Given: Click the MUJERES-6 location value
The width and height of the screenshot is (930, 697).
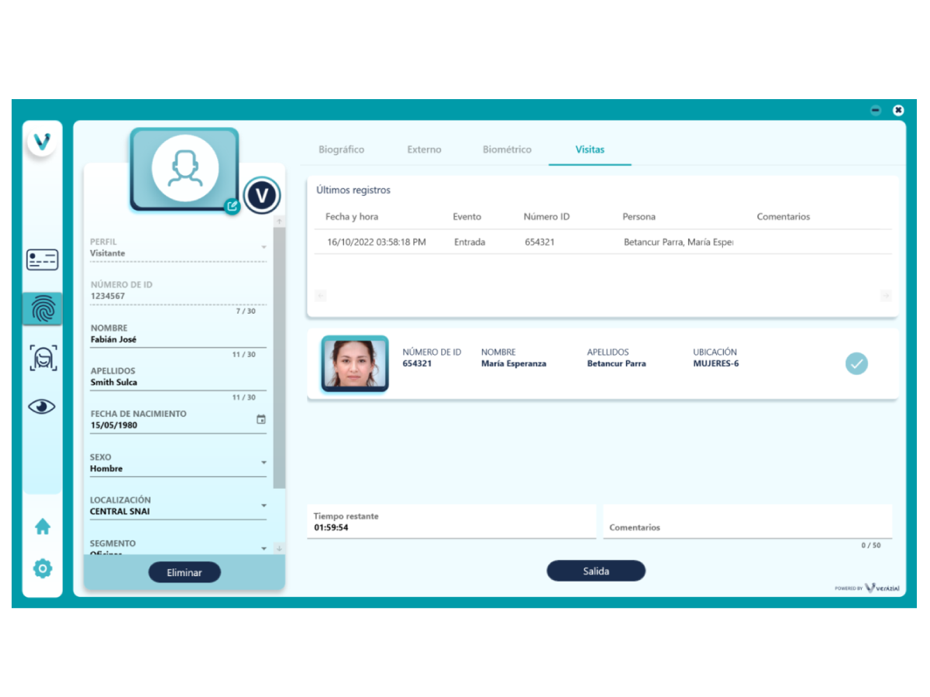Looking at the screenshot, I should tap(715, 363).
